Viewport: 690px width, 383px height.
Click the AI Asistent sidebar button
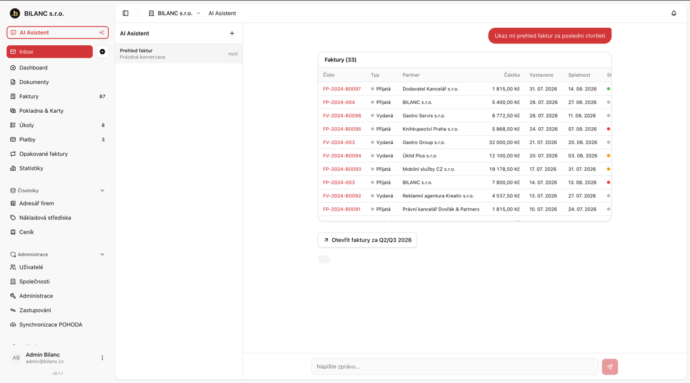tap(58, 33)
